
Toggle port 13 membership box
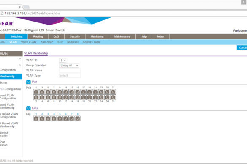coord(71,92)
